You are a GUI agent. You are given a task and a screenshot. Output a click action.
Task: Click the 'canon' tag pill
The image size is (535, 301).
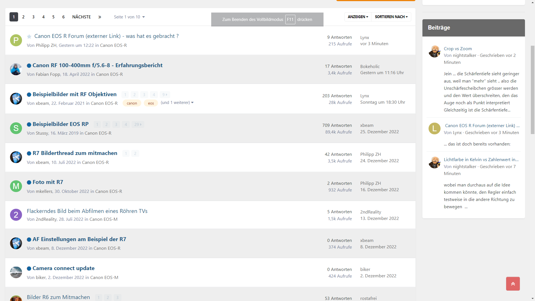132,103
